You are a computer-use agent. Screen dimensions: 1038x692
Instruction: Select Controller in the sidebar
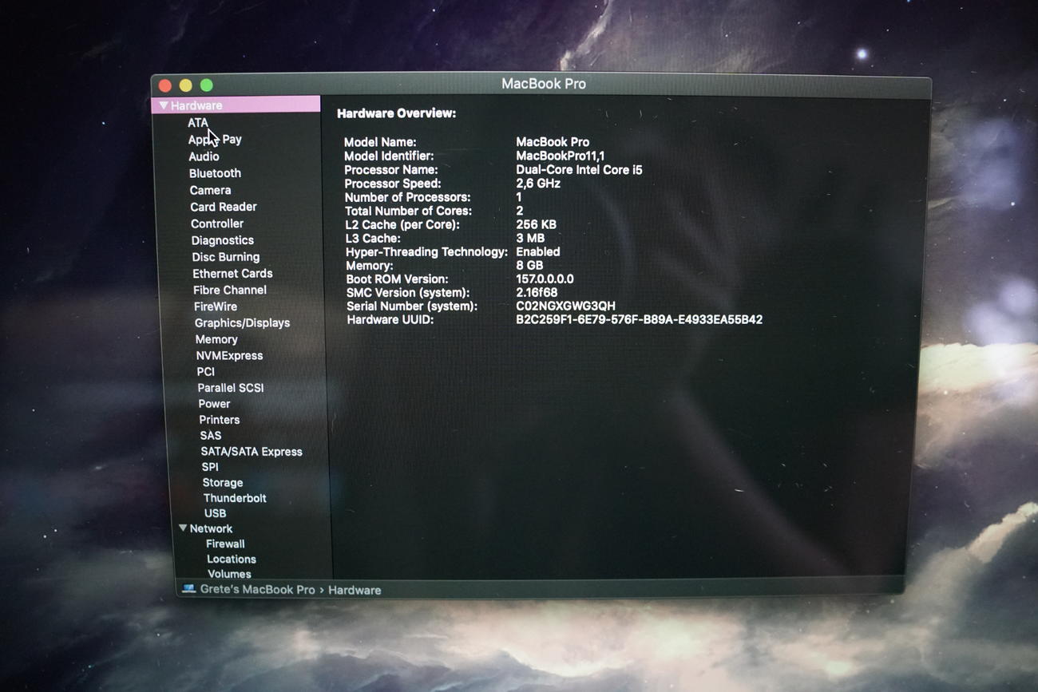click(217, 223)
